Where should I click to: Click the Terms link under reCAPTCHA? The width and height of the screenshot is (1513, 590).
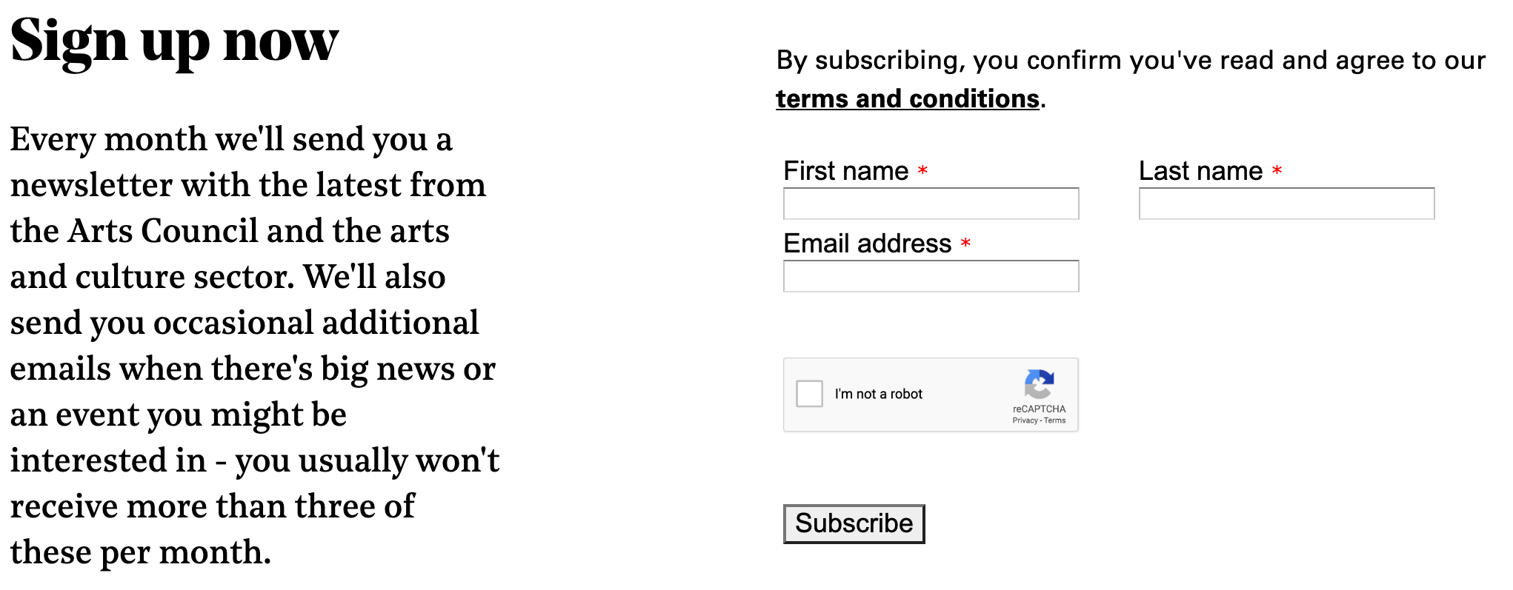[x=1055, y=419]
